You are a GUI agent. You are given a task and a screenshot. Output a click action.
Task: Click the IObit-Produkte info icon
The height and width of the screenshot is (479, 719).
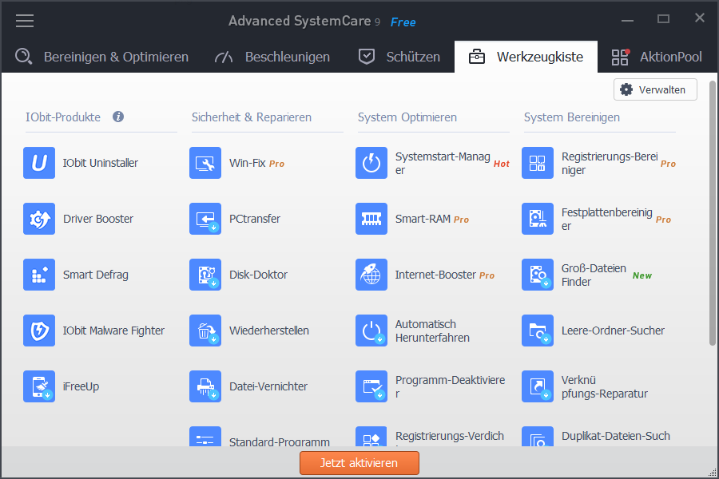pos(118,117)
